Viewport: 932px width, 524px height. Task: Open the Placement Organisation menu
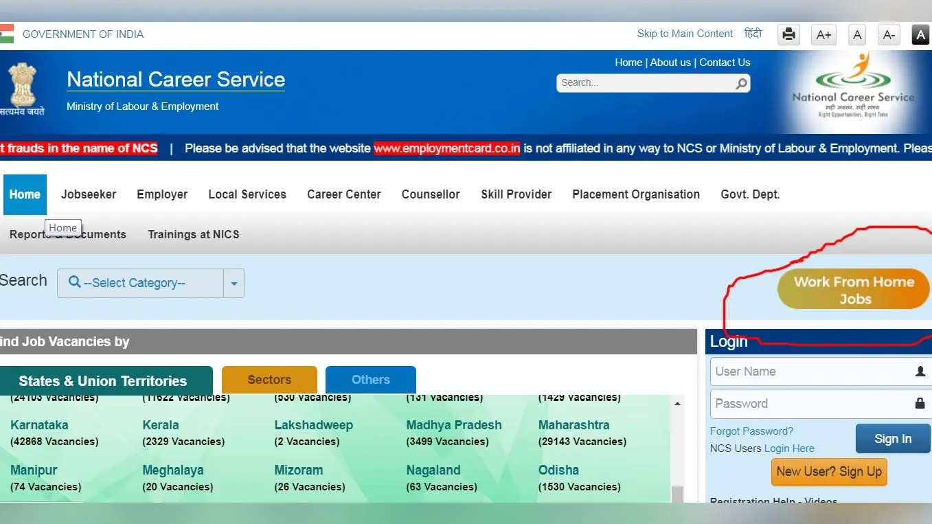pyautogui.click(x=636, y=194)
